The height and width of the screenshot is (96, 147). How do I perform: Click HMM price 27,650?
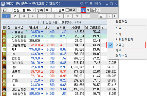click(x=35, y=67)
